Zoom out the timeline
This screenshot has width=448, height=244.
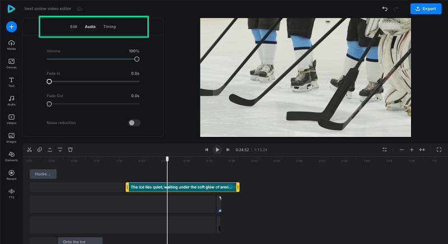pos(402,150)
